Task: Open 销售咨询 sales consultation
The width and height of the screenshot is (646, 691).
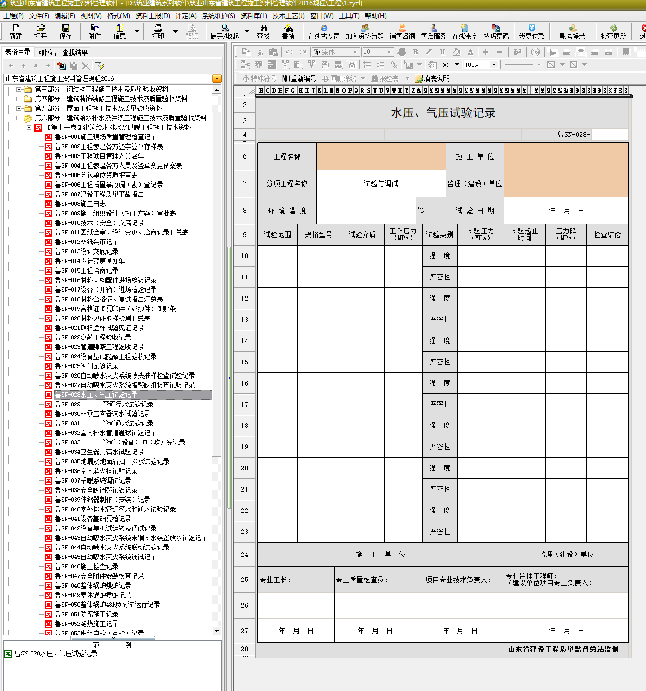Action: coord(402,31)
